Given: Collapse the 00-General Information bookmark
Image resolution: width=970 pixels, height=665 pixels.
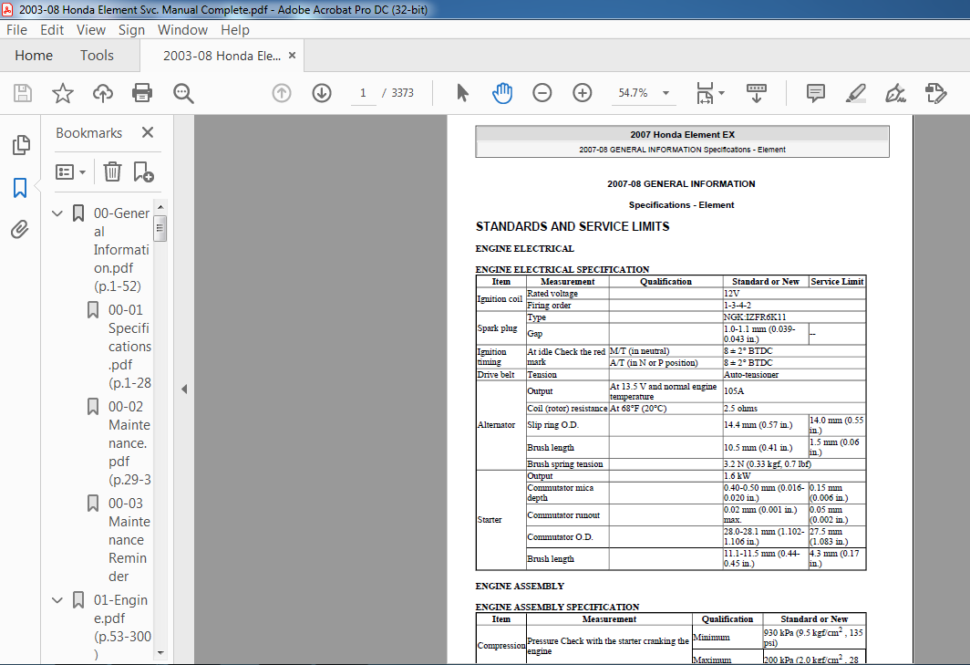Looking at the screenshot, I should [57, 213].
